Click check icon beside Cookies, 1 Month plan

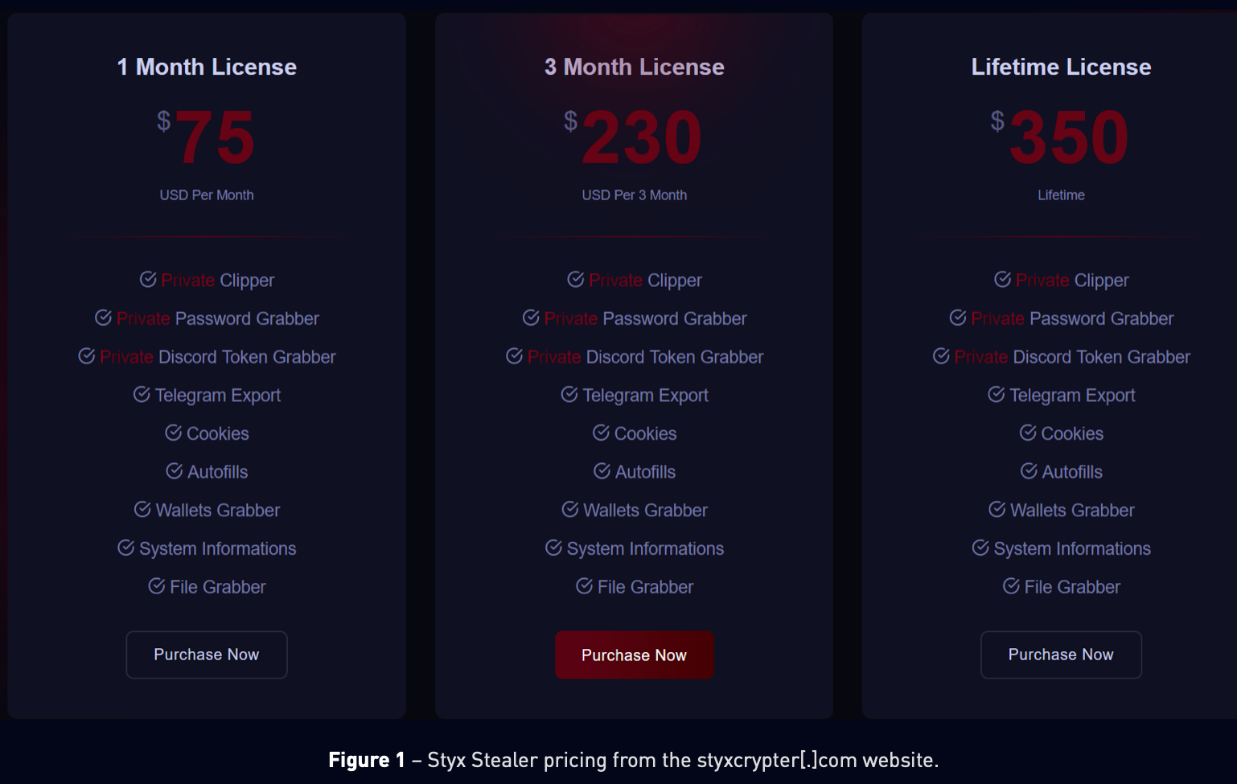pos(173,433)
